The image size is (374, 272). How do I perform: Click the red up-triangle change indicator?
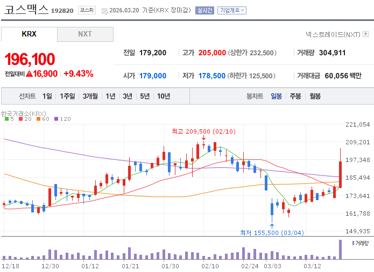[x=30, y=73]
